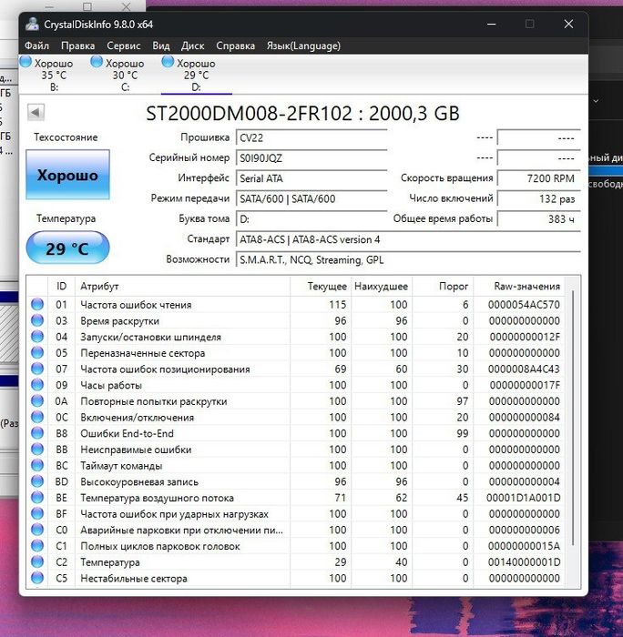
Task: Click the Стандарт field ATA8-ACS
Action: pyautogui.click(x=408, y=239)
